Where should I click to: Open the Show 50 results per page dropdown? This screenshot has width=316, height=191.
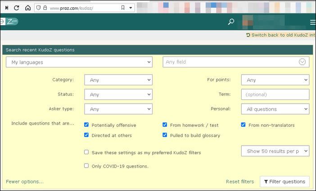coord(275,151)
